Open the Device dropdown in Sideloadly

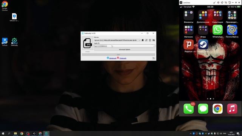coord(117,40)
